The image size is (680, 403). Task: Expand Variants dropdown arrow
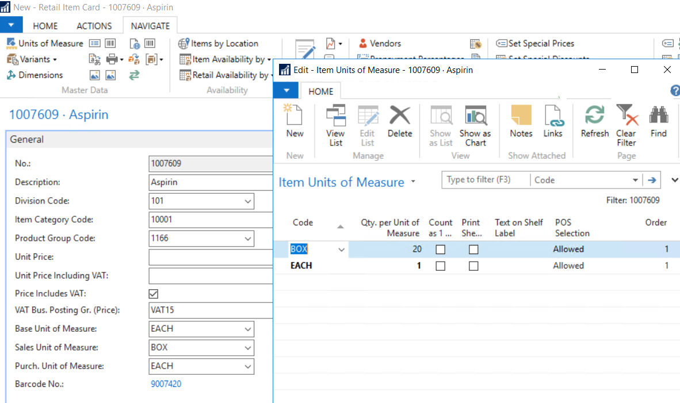tap(55, 59)
